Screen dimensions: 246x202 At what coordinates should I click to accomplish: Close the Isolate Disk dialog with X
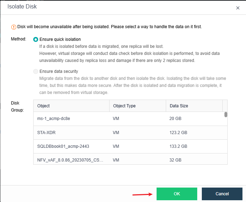pos(238,8)
